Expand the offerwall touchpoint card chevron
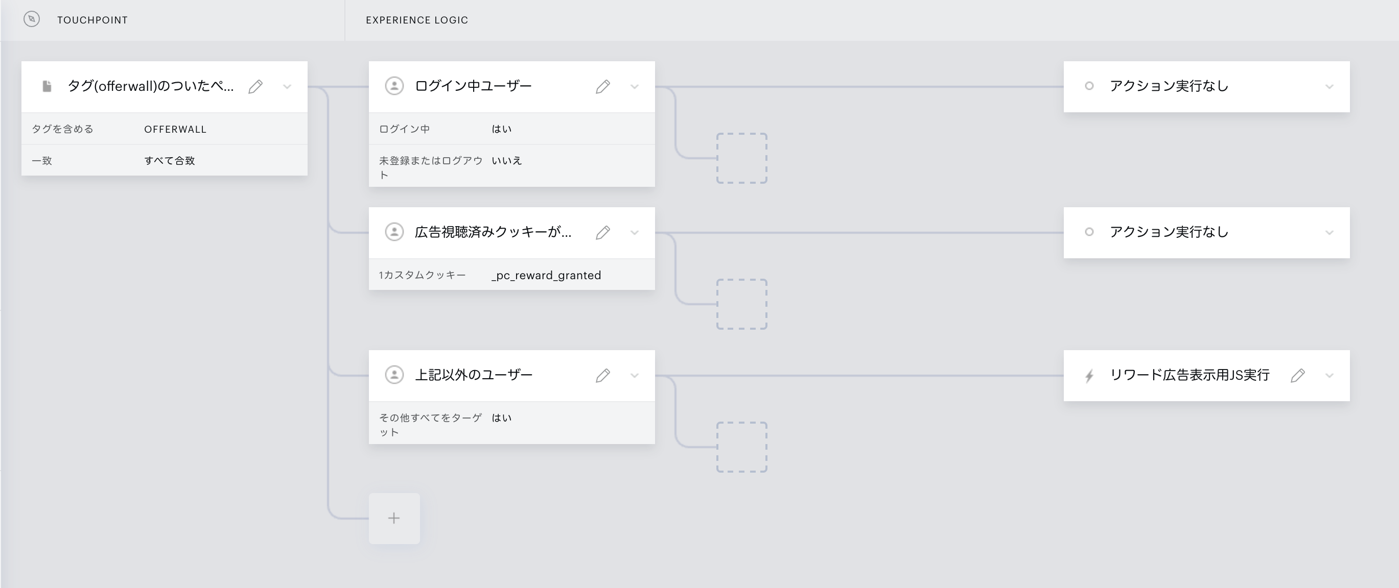Viewport: 1399px width, 588px height. tap(287, 87)
